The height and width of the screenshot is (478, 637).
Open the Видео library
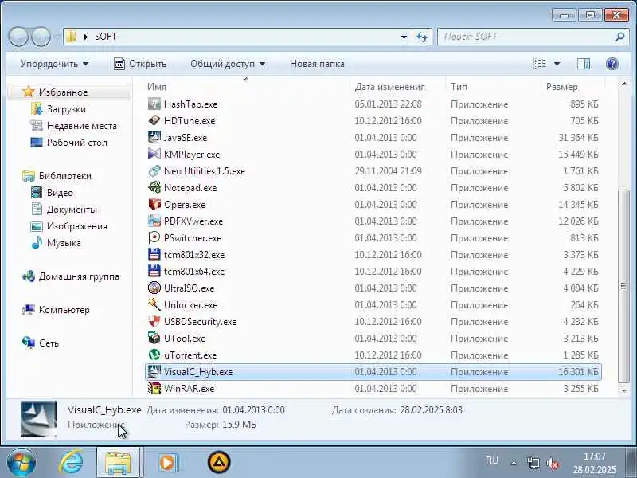pyautogui.click(x=60, y=192)
